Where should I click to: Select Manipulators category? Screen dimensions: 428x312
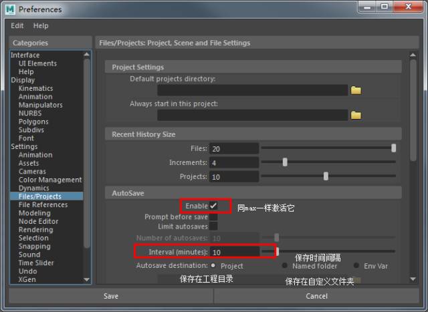point(41,105)
